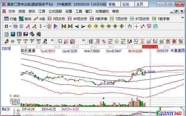Click yellow diamond horizontal expand icon

pyautogui.click(x=102, y=26)
